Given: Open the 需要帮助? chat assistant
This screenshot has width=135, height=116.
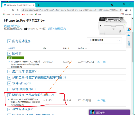Looking at the screenshot, I should click(x=109, y=112).
